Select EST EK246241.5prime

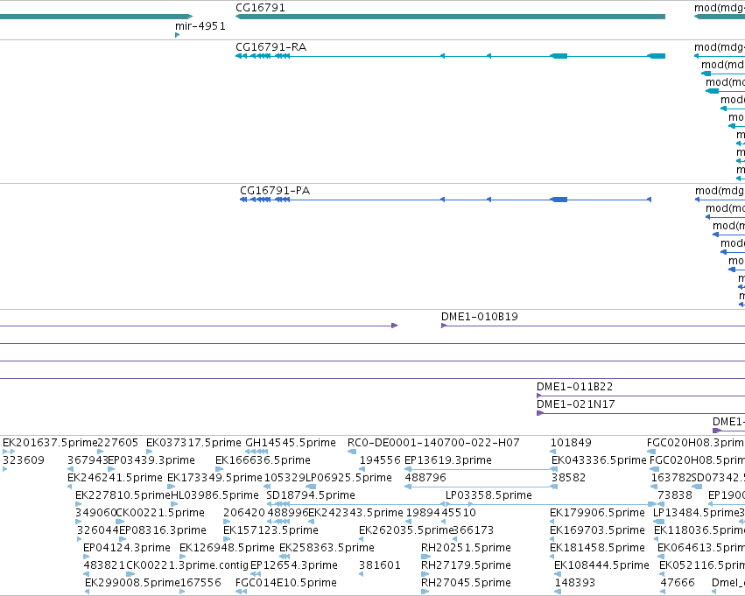coord(115,478)
